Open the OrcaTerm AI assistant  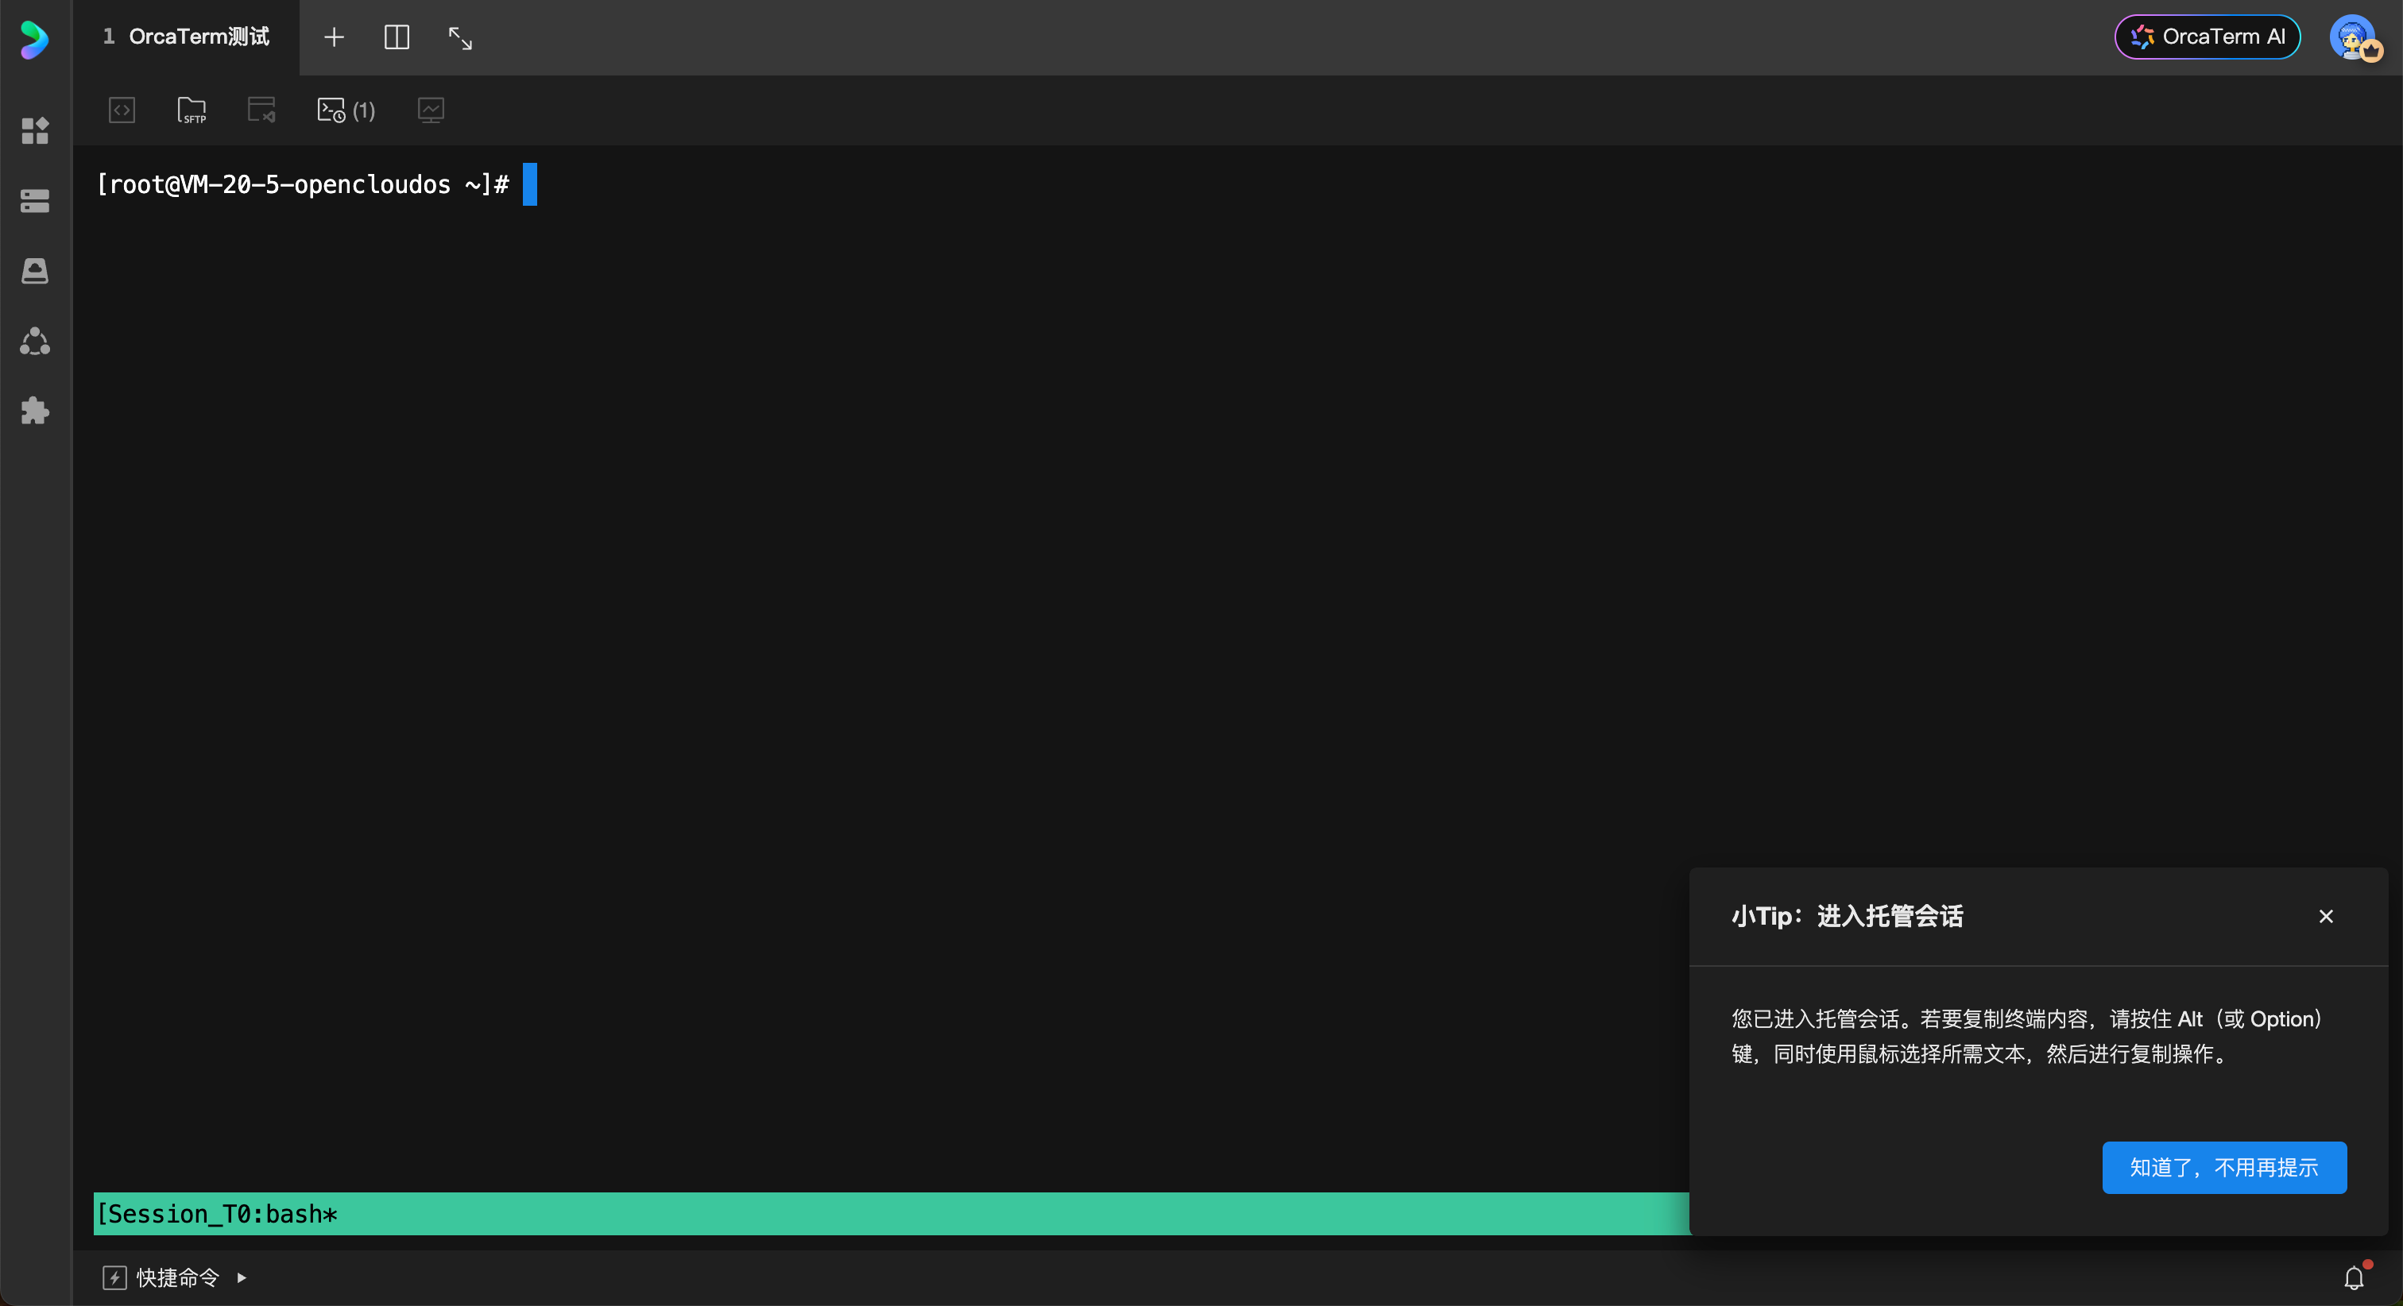click(x=2206, y=37)
